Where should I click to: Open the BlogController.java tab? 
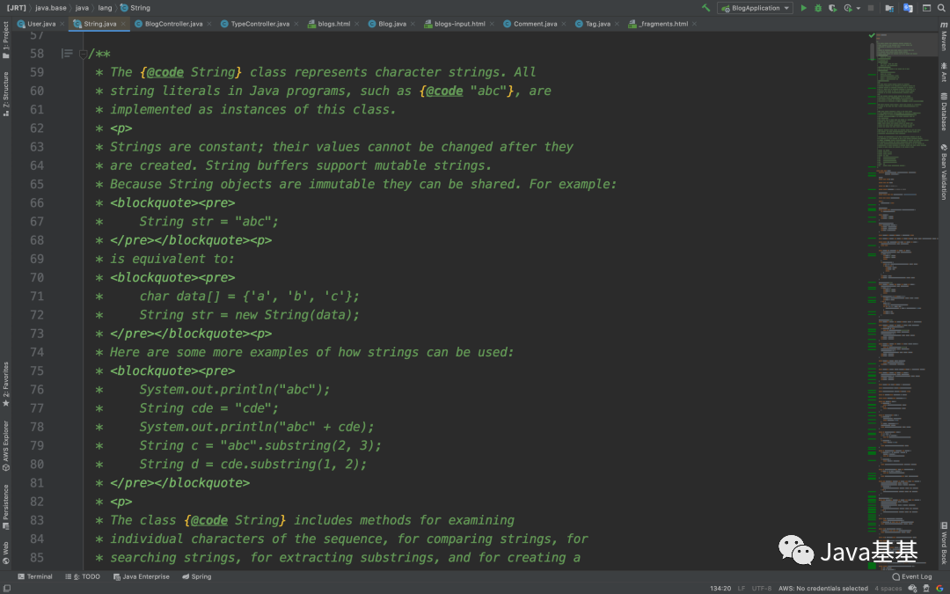point(173,24)
